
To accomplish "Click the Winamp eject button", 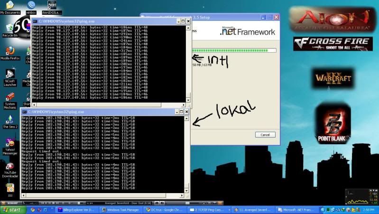I will coord(63,203).
